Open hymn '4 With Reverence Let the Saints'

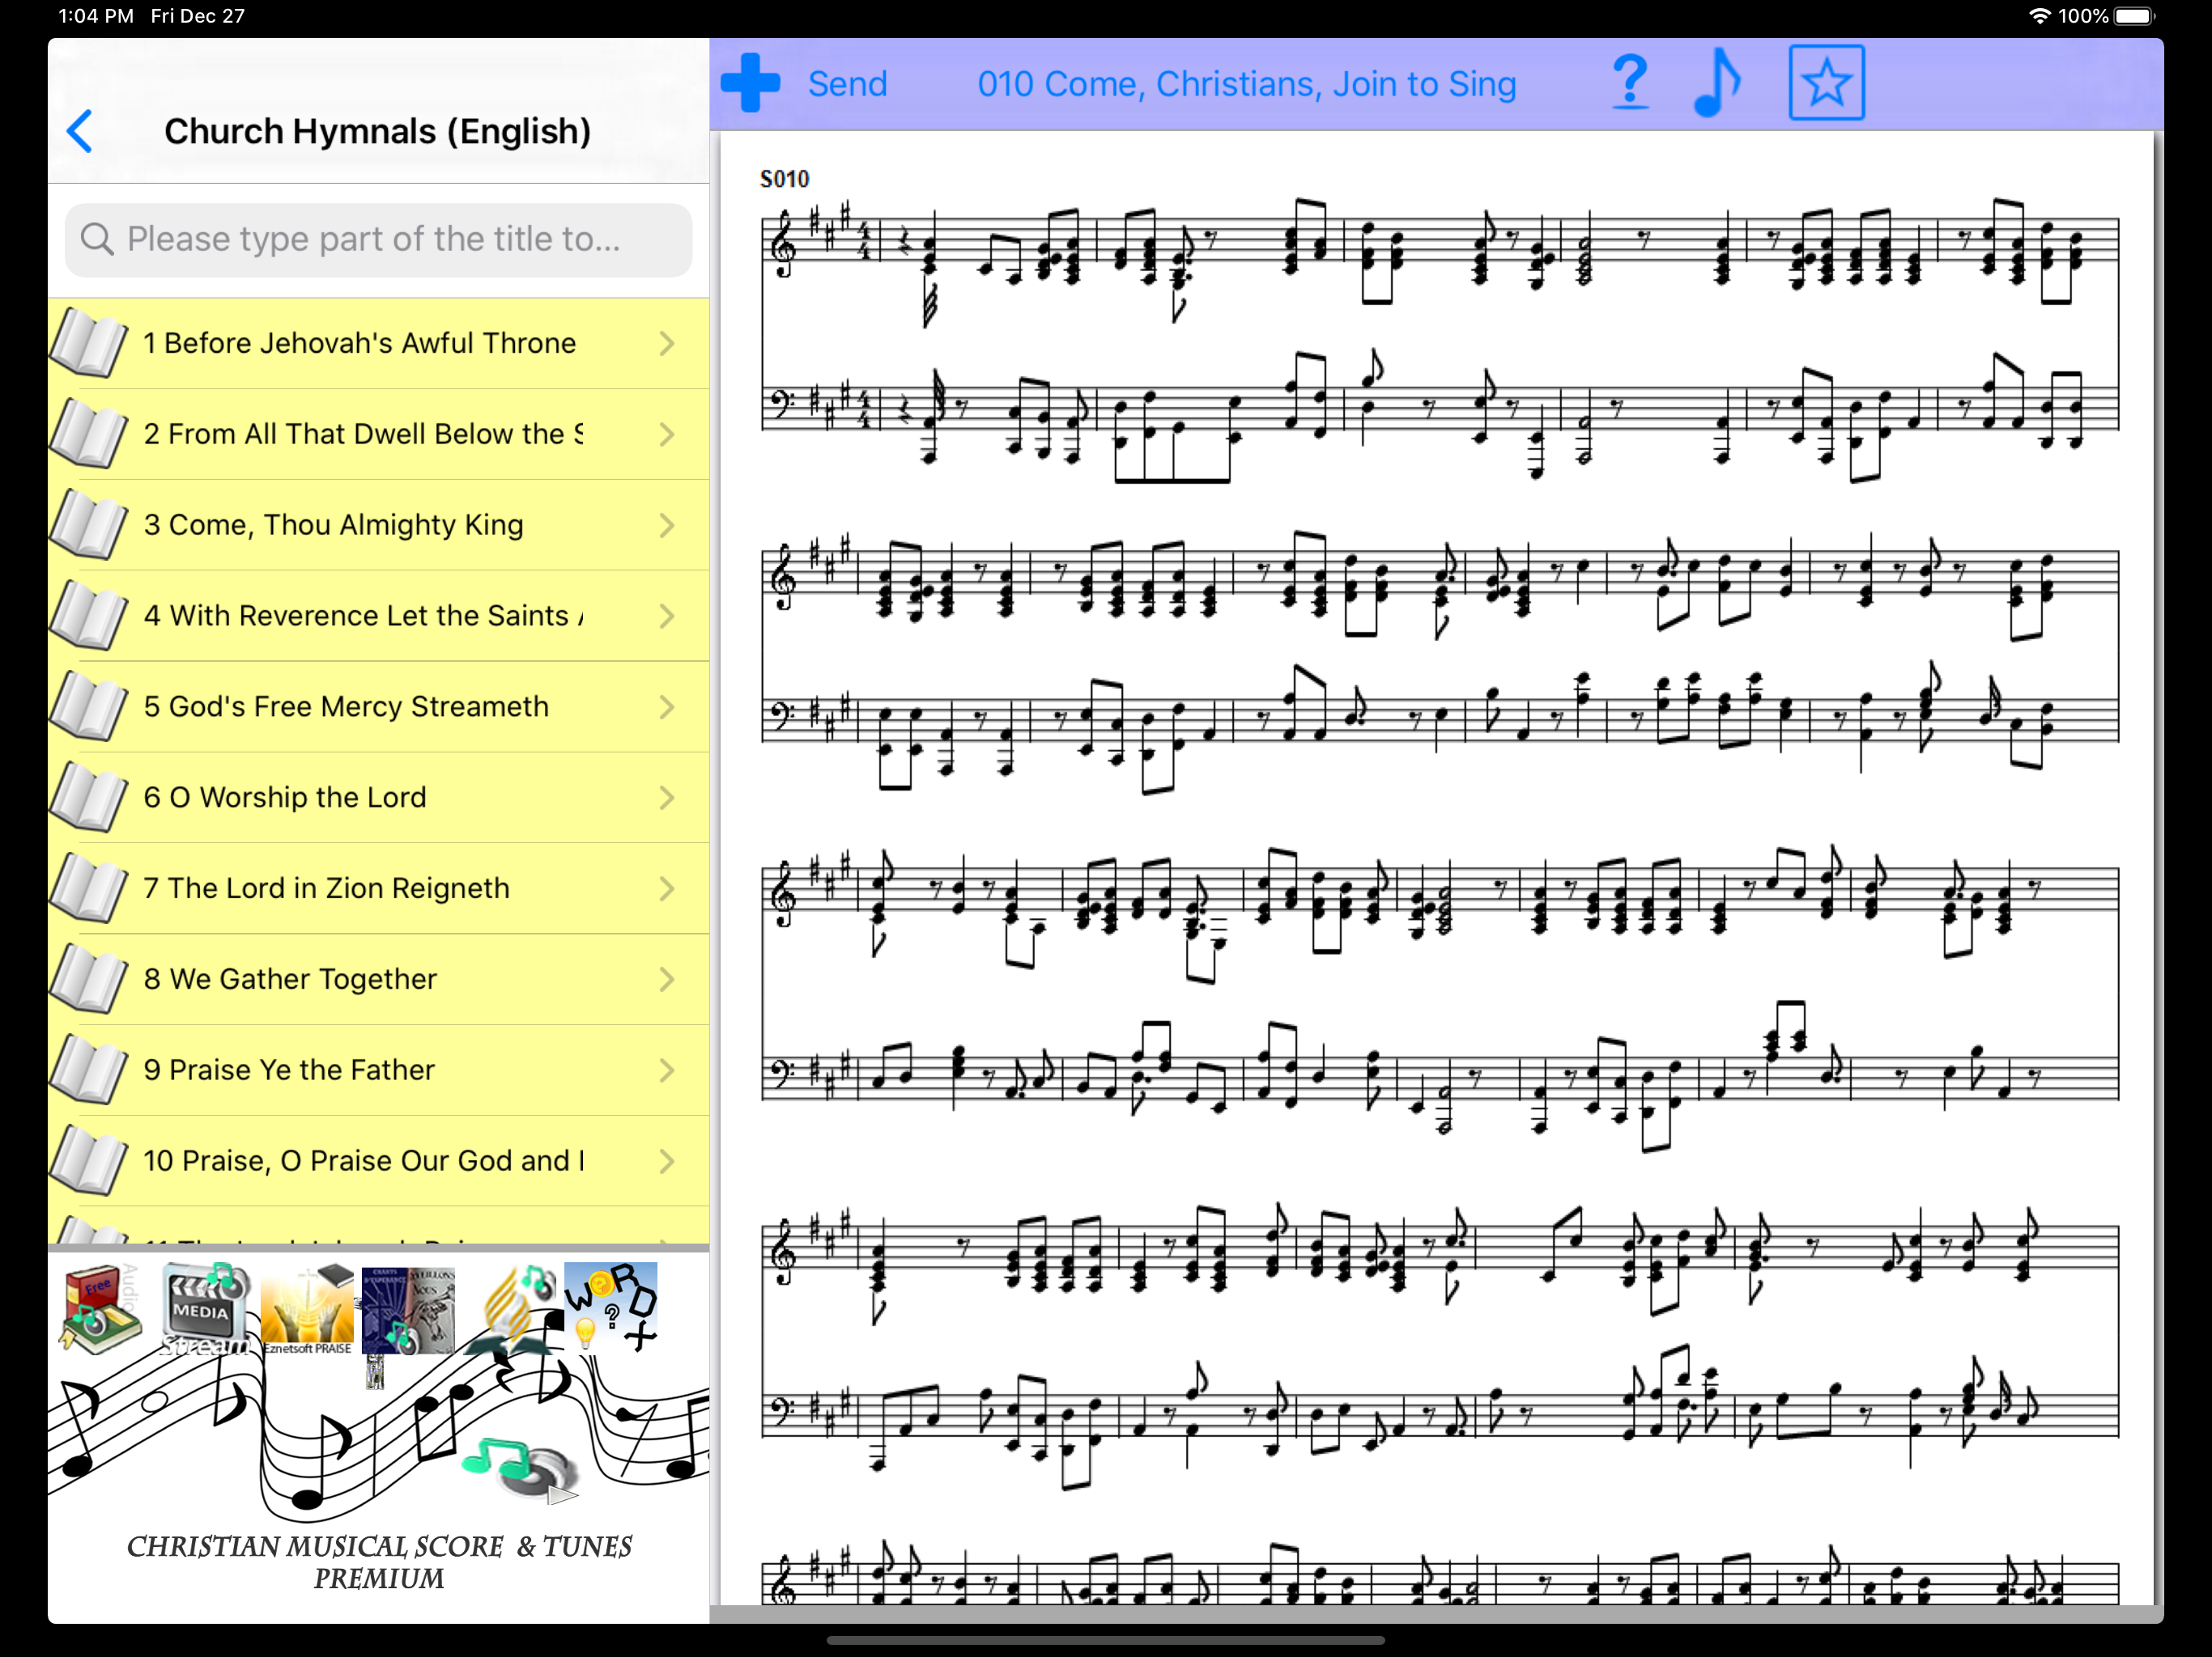[x=379, y=617]
